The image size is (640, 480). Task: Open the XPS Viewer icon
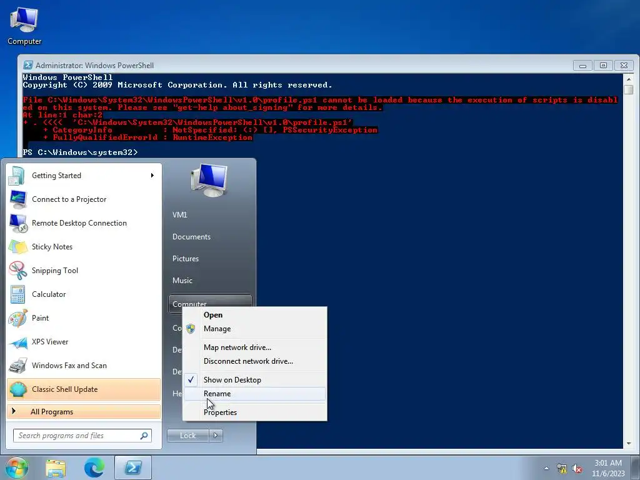click(x=17, y=342)
